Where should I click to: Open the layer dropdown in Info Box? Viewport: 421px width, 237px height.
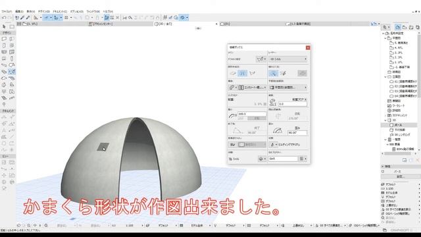[x=288, y=59]
